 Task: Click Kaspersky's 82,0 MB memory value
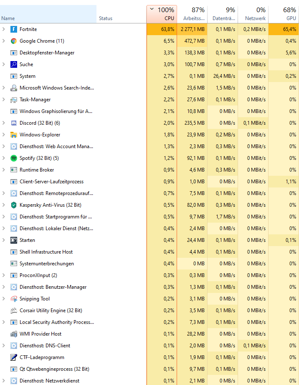point(195,205)
